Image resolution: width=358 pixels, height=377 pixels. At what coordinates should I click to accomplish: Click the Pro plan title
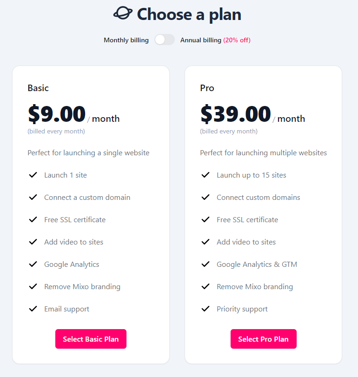[x=207, y=88]
